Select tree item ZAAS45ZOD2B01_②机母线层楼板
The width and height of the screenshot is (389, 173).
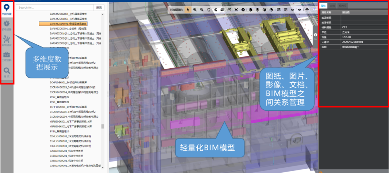(68, 14)
